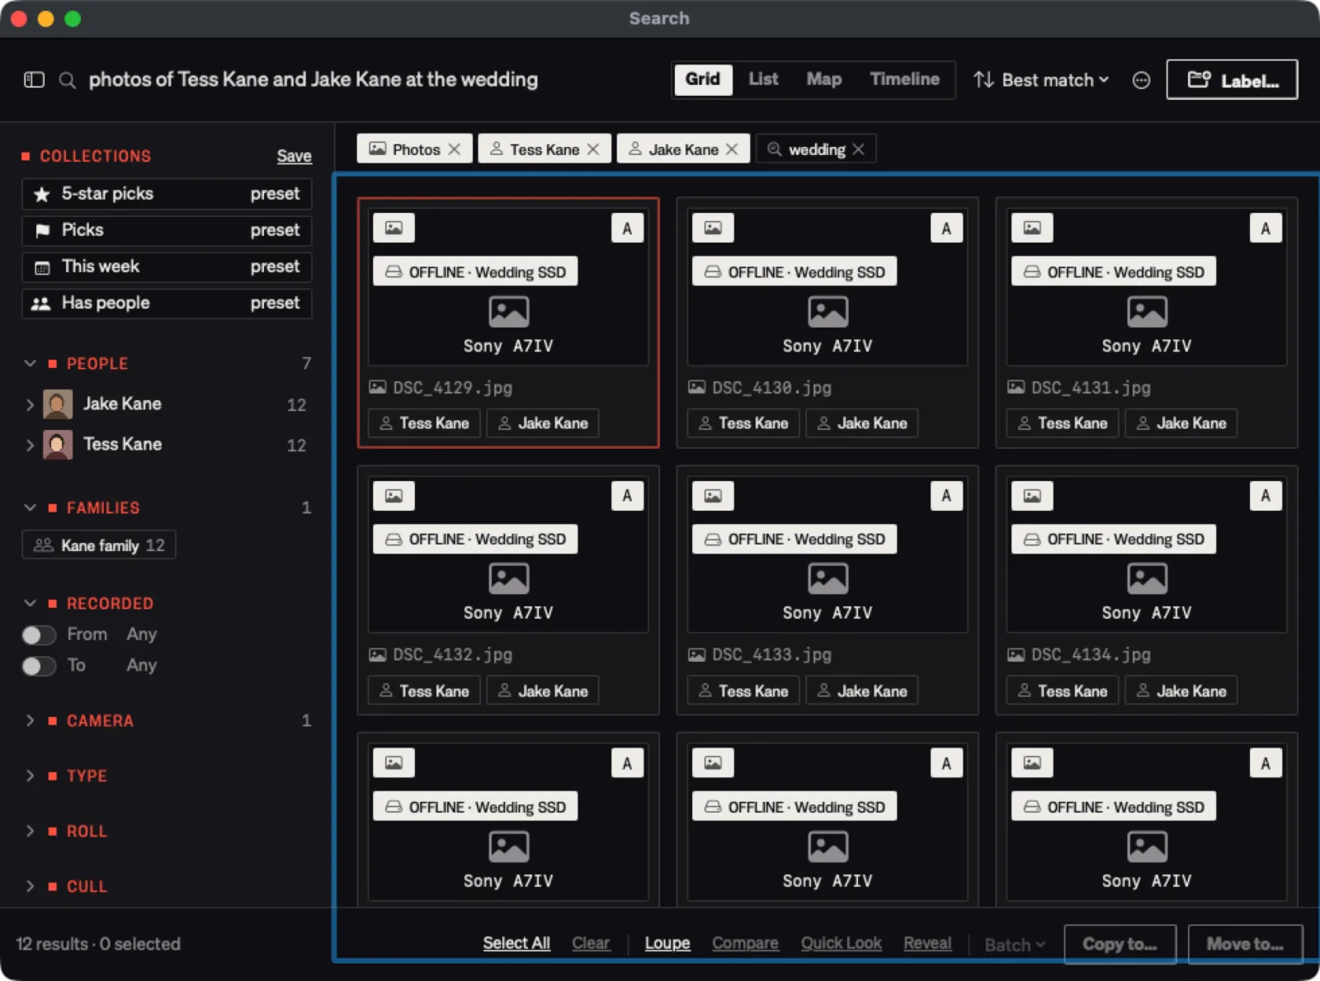1320x981 pixels.
Task: Enable the Recorded To date toggle
Action: (39, 666)
